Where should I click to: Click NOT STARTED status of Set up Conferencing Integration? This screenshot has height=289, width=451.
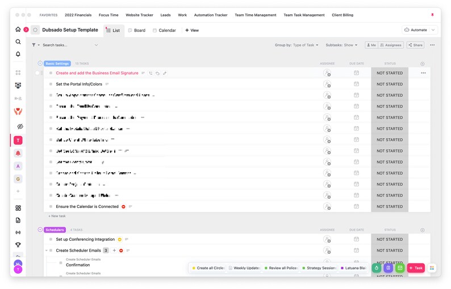tap(390, 239)
